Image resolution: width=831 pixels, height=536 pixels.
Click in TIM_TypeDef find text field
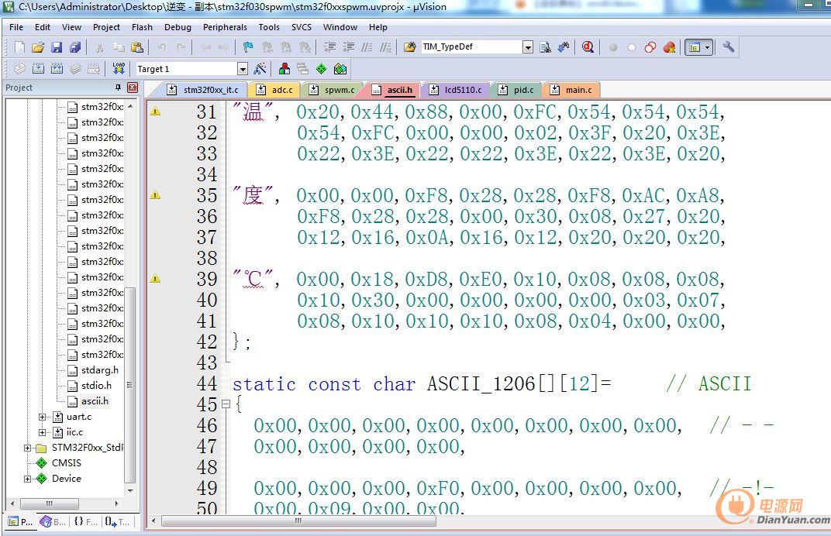click(471, 47)
